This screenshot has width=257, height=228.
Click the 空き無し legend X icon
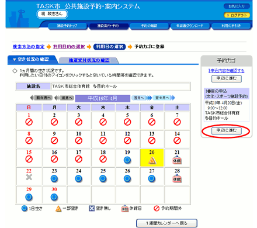91,209
